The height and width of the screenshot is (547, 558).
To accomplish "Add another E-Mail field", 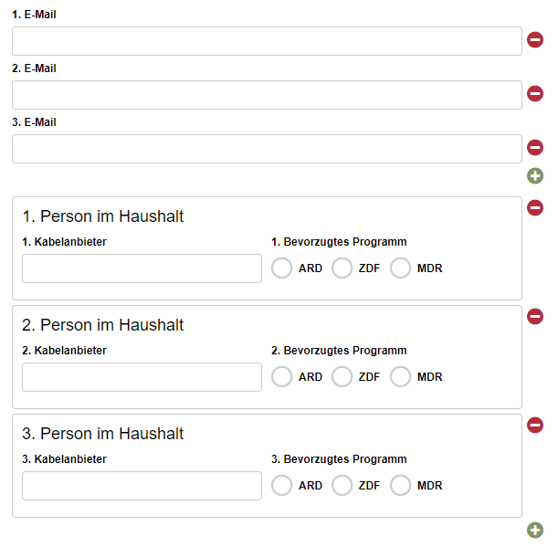I will pos(535,176).
